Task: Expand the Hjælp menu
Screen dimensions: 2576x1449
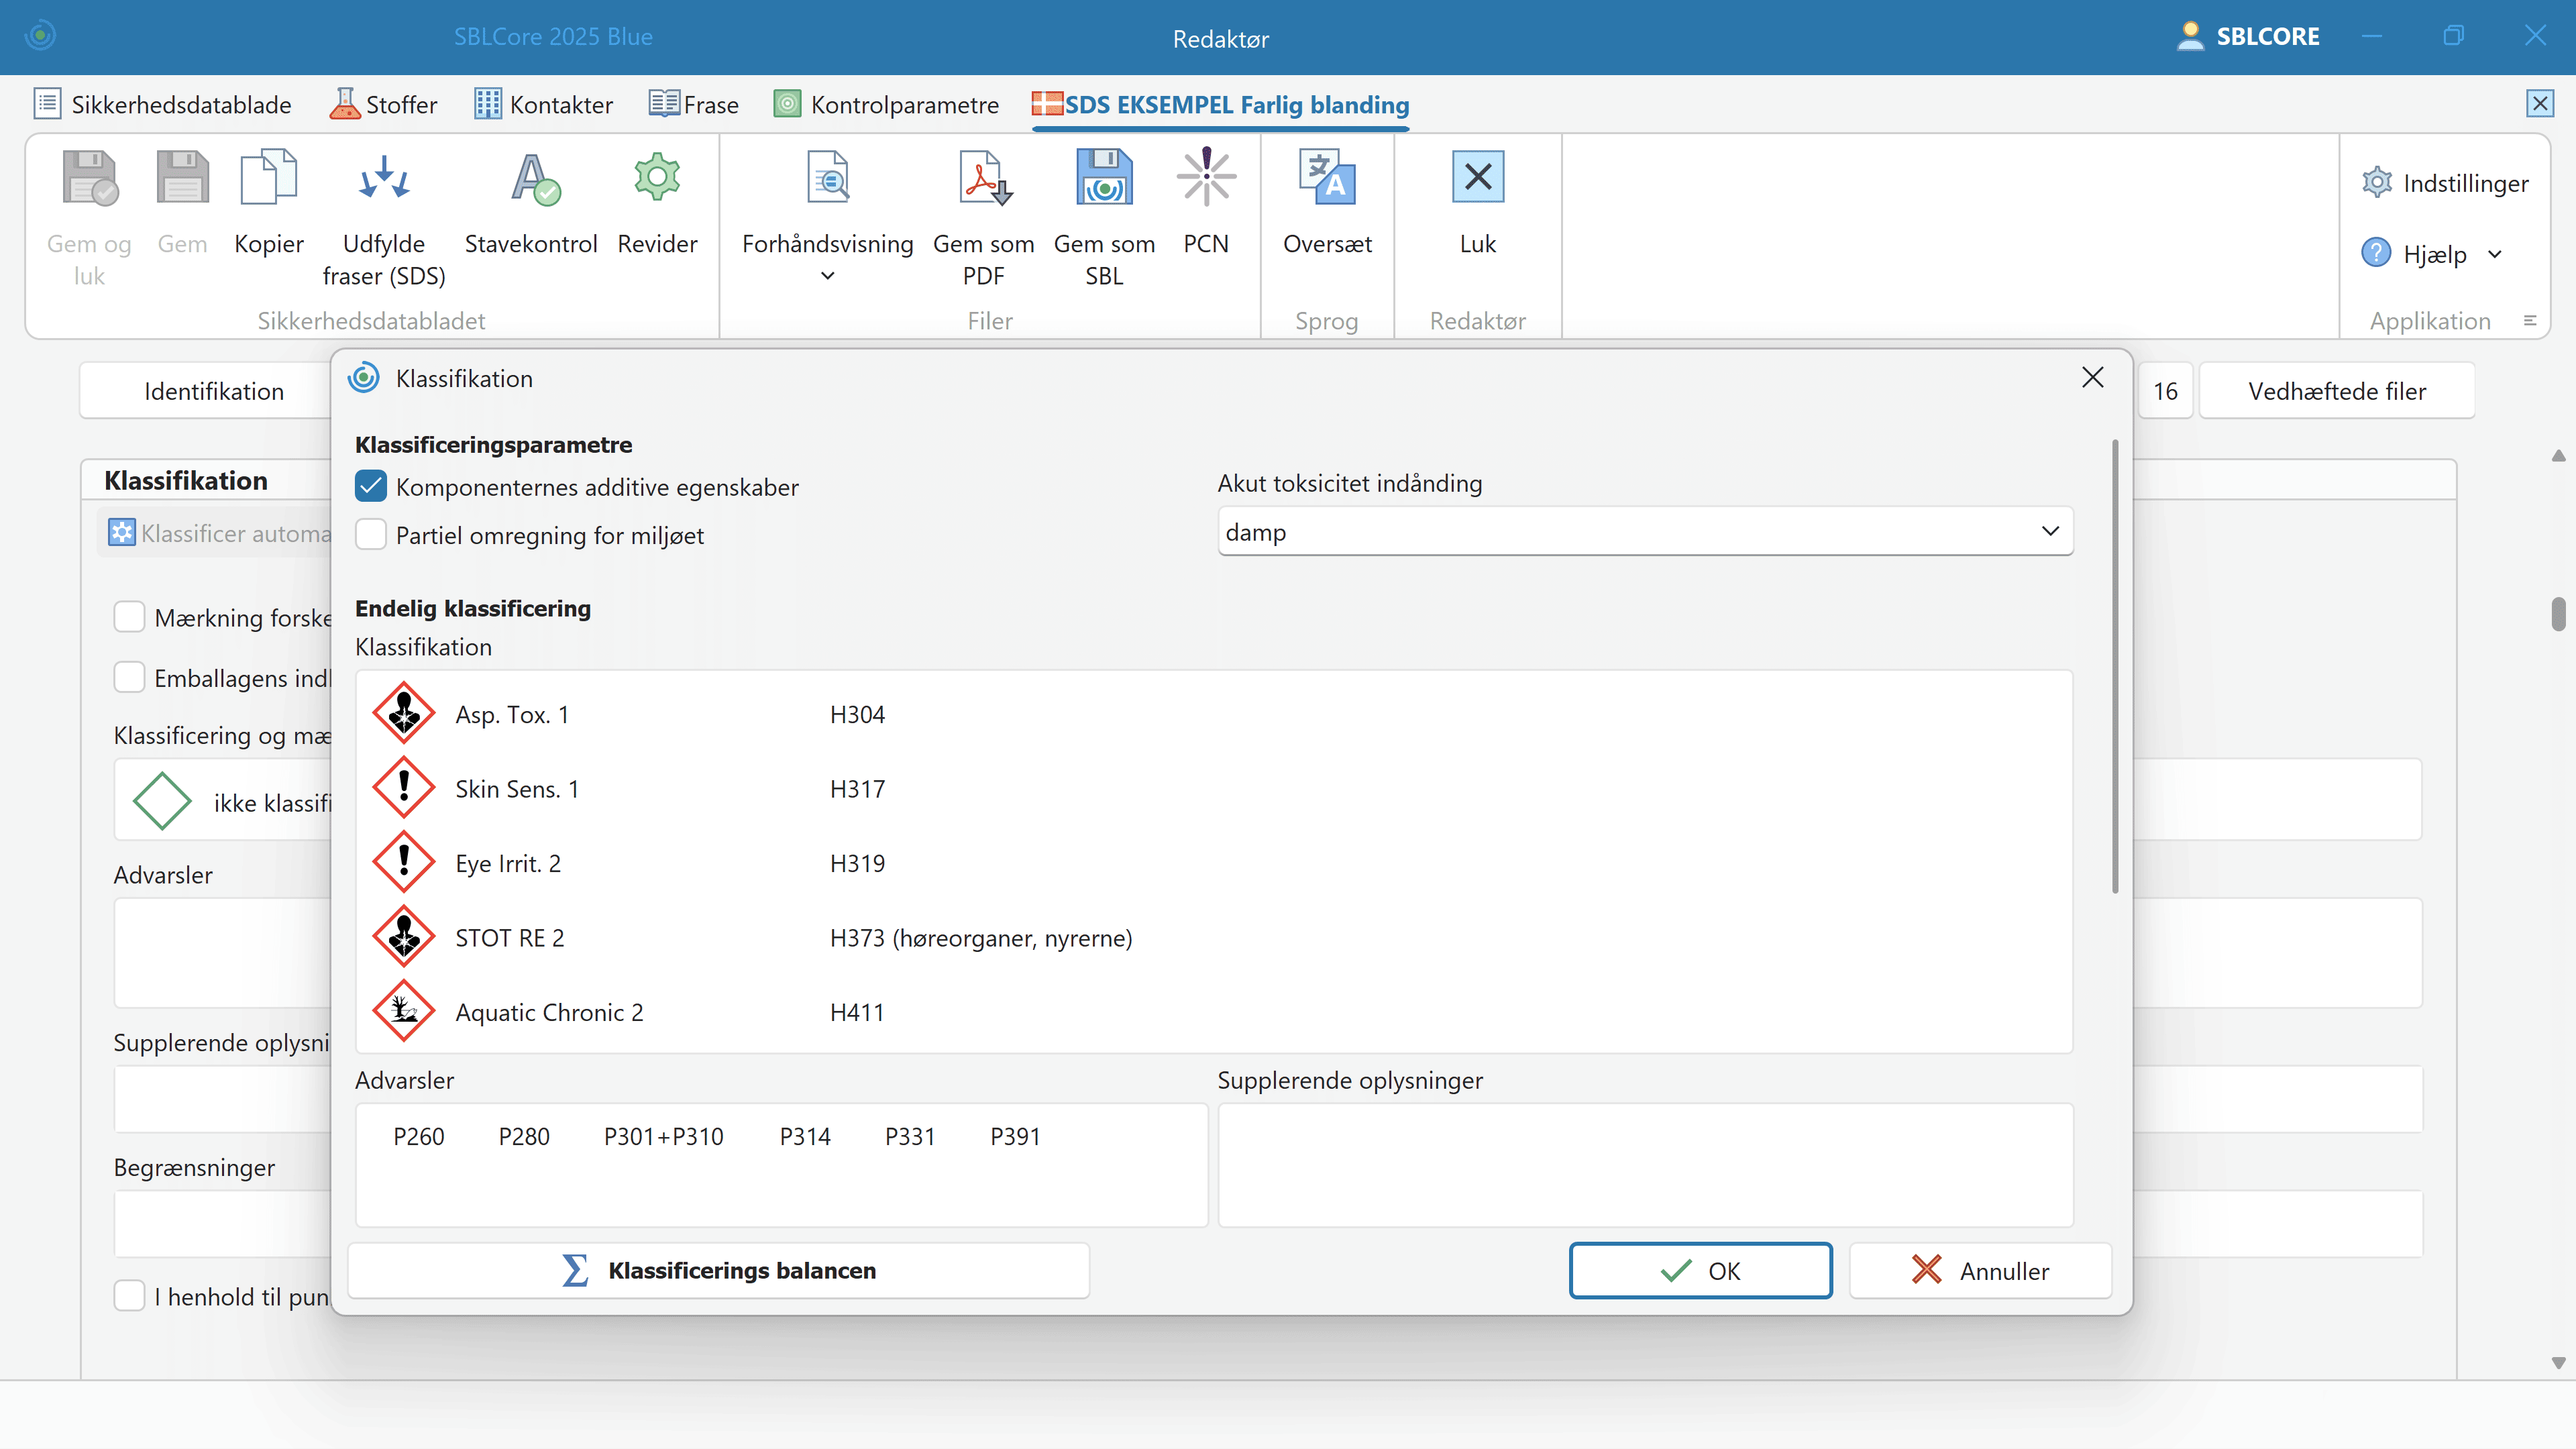Action: (2495, 255)
